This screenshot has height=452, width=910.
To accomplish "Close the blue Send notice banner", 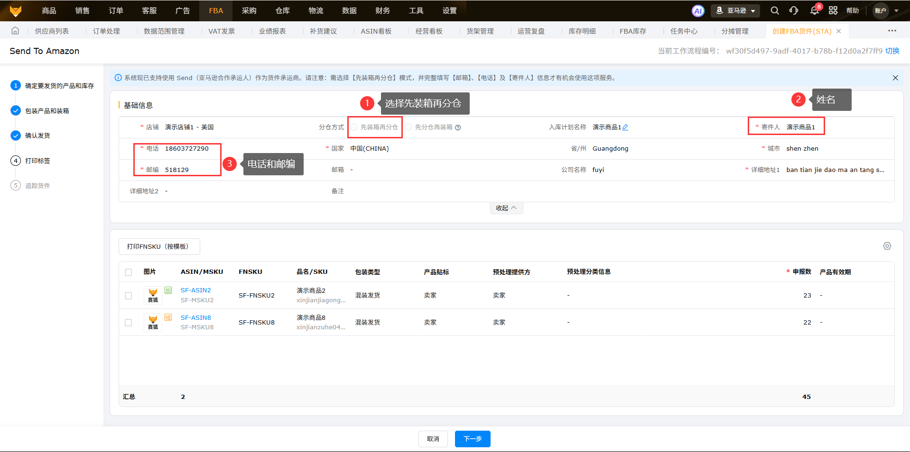I will 895,78.
